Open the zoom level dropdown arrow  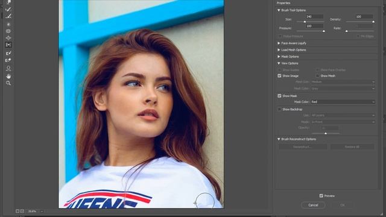click(x=42, y=211)
